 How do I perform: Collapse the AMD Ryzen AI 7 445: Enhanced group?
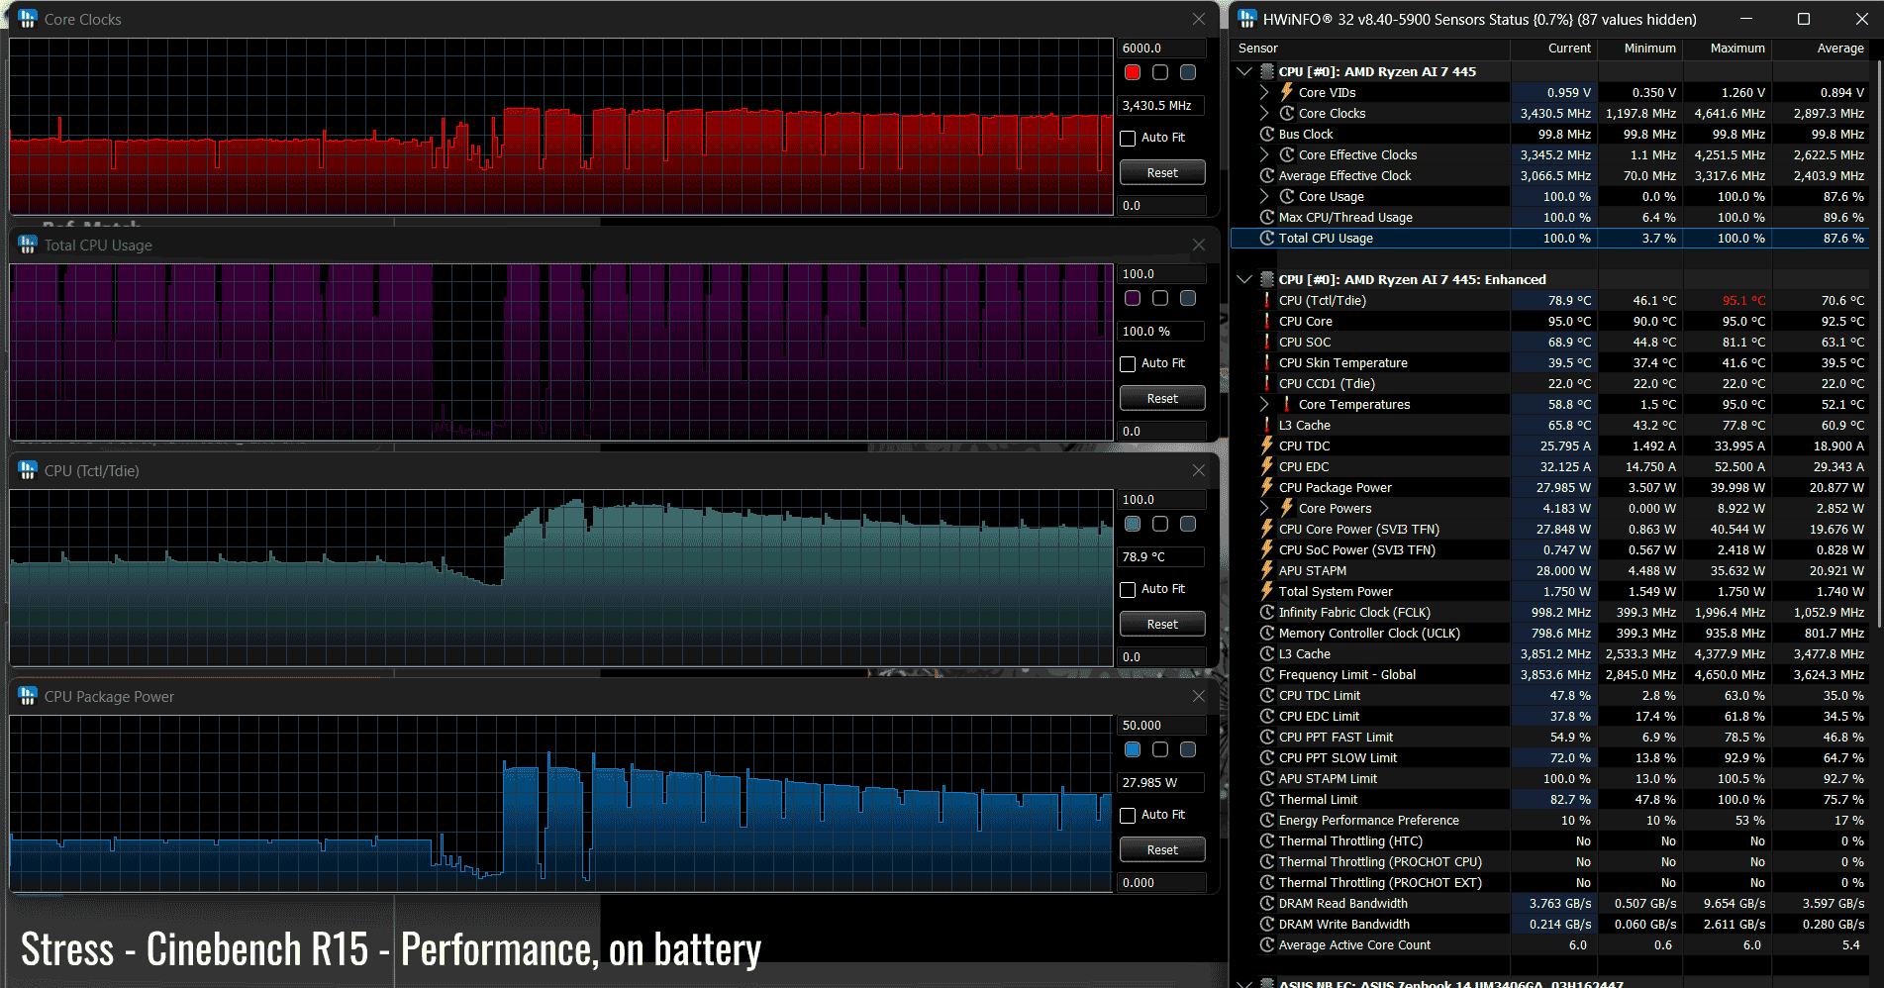[x=1244, y=279]
